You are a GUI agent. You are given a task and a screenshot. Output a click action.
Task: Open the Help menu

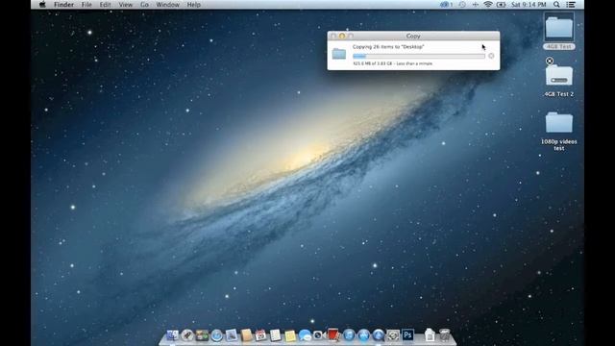(194, 5)
